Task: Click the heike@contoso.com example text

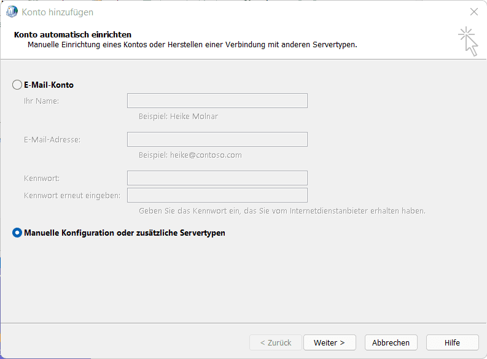Action: pyautogui.click(x=190, y=155)
